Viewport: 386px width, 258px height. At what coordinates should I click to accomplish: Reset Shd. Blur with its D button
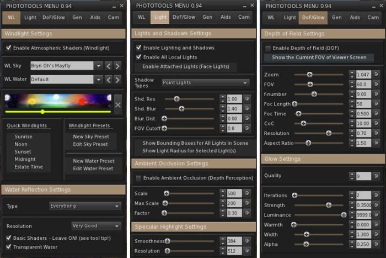(246, 109)
